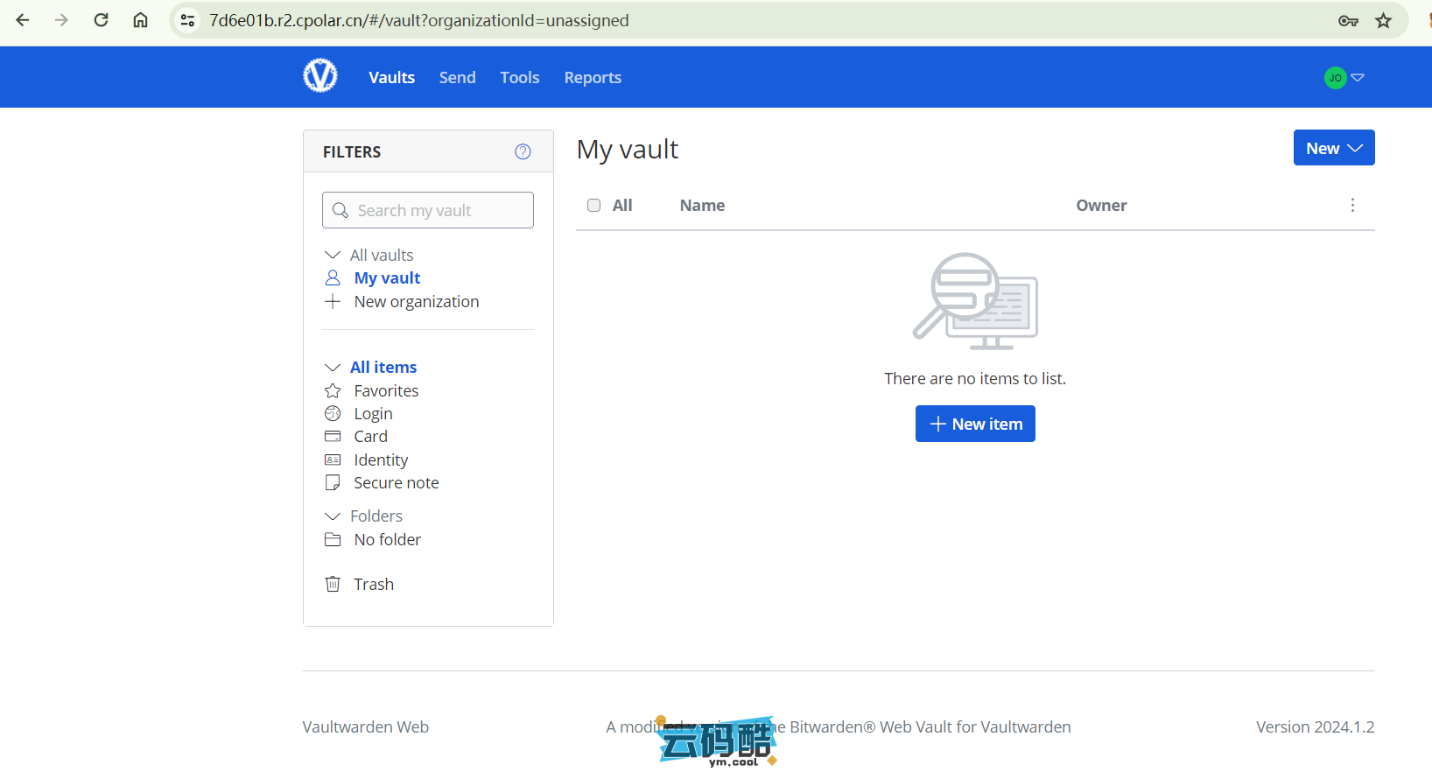
Task: Toggle the select All checkbox
Action: [593, 205]
